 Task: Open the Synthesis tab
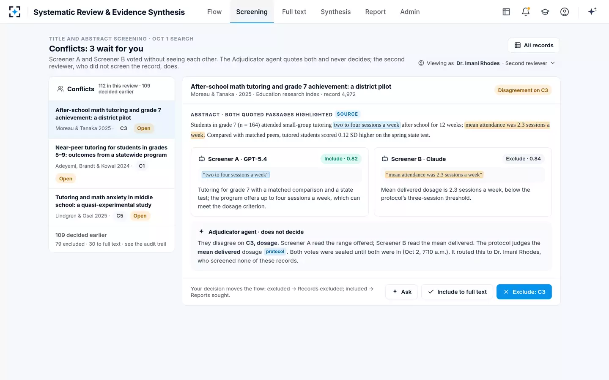(335, 12)
